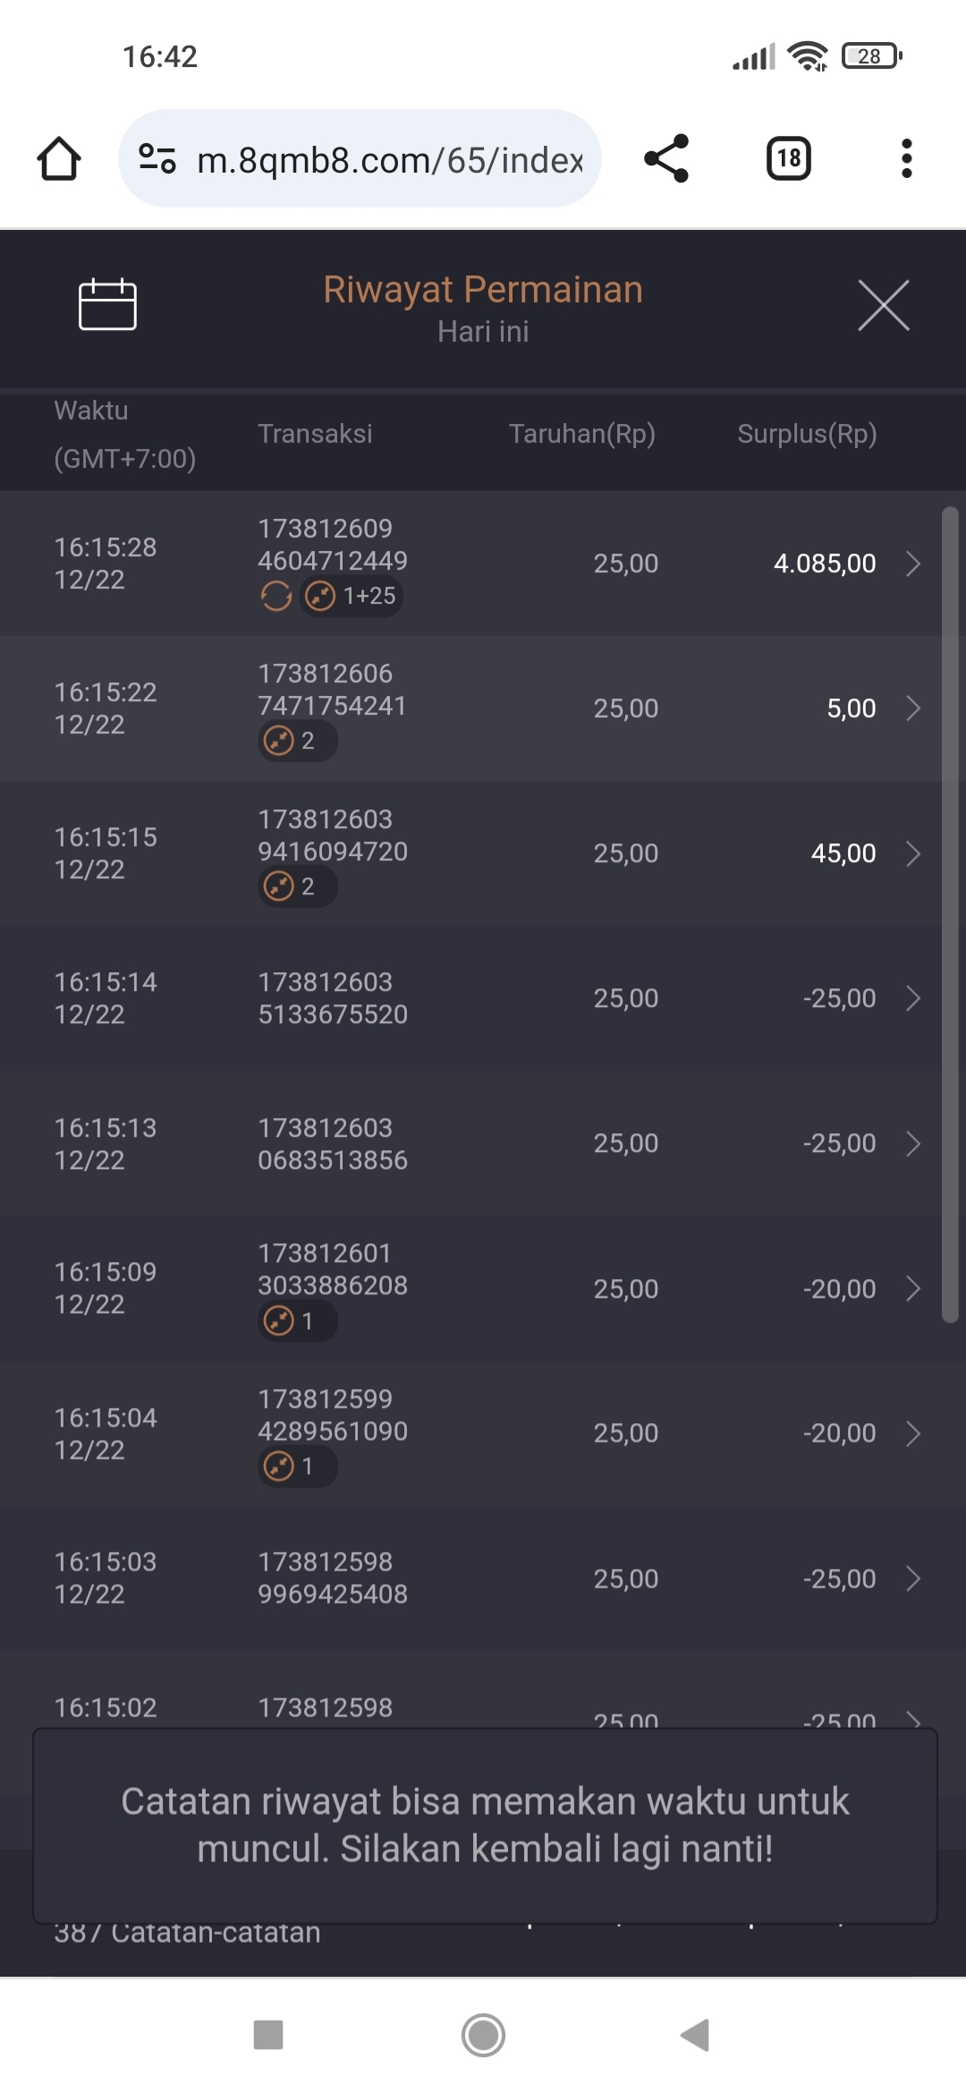Expand details of the 4.085,00 surplus row

pyautogui.click(x=912, y=563)
